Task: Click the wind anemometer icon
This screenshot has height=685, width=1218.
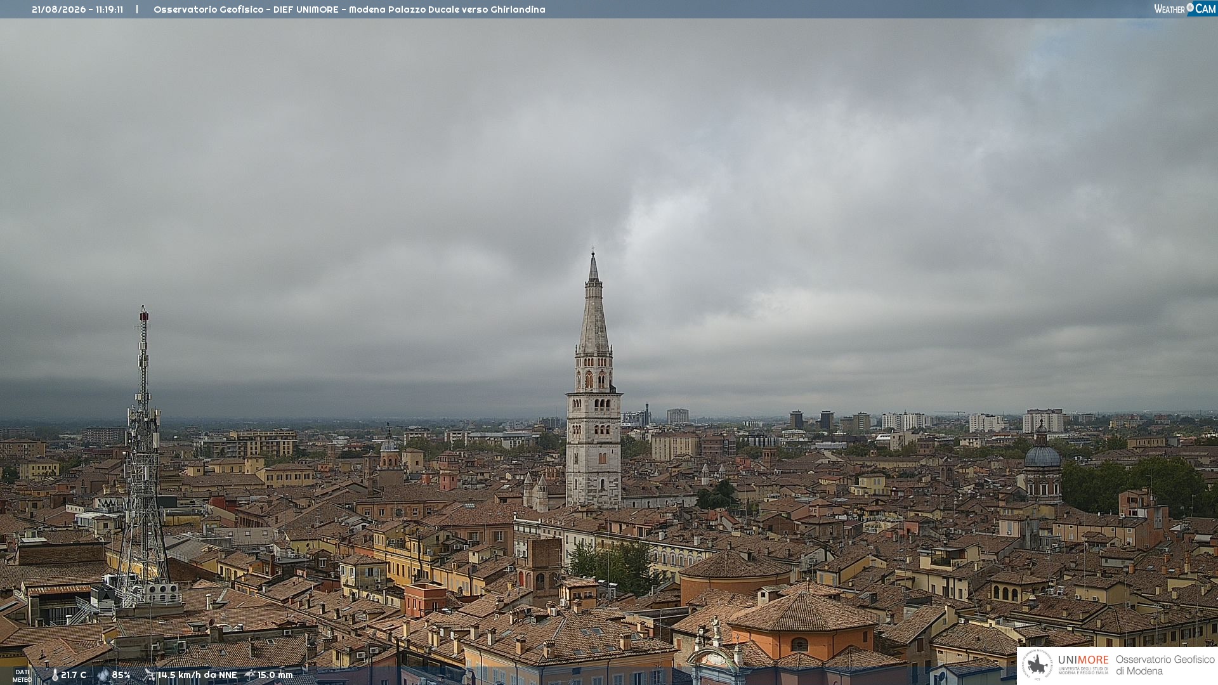Action: click(x=149, y=675)
